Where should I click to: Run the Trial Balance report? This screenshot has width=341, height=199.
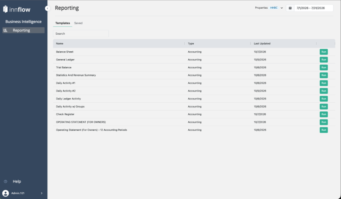coord(324,68)
